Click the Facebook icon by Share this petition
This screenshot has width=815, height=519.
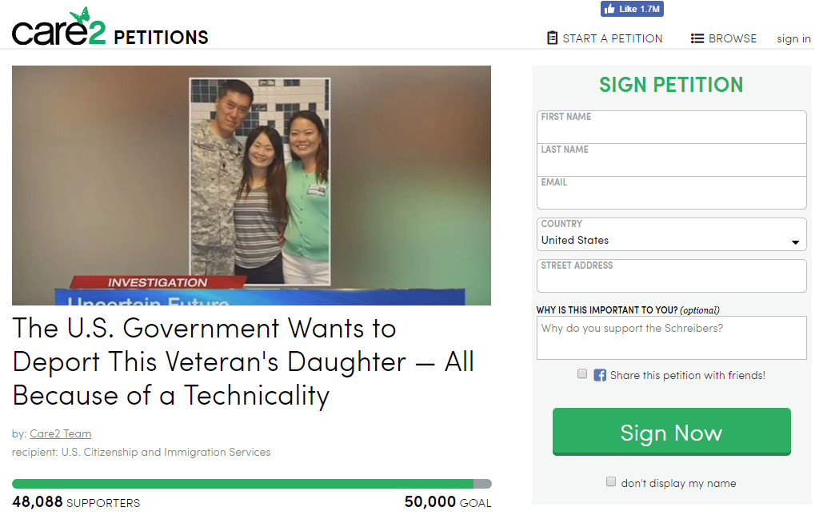pyautogui.click(x=599, y=375)
